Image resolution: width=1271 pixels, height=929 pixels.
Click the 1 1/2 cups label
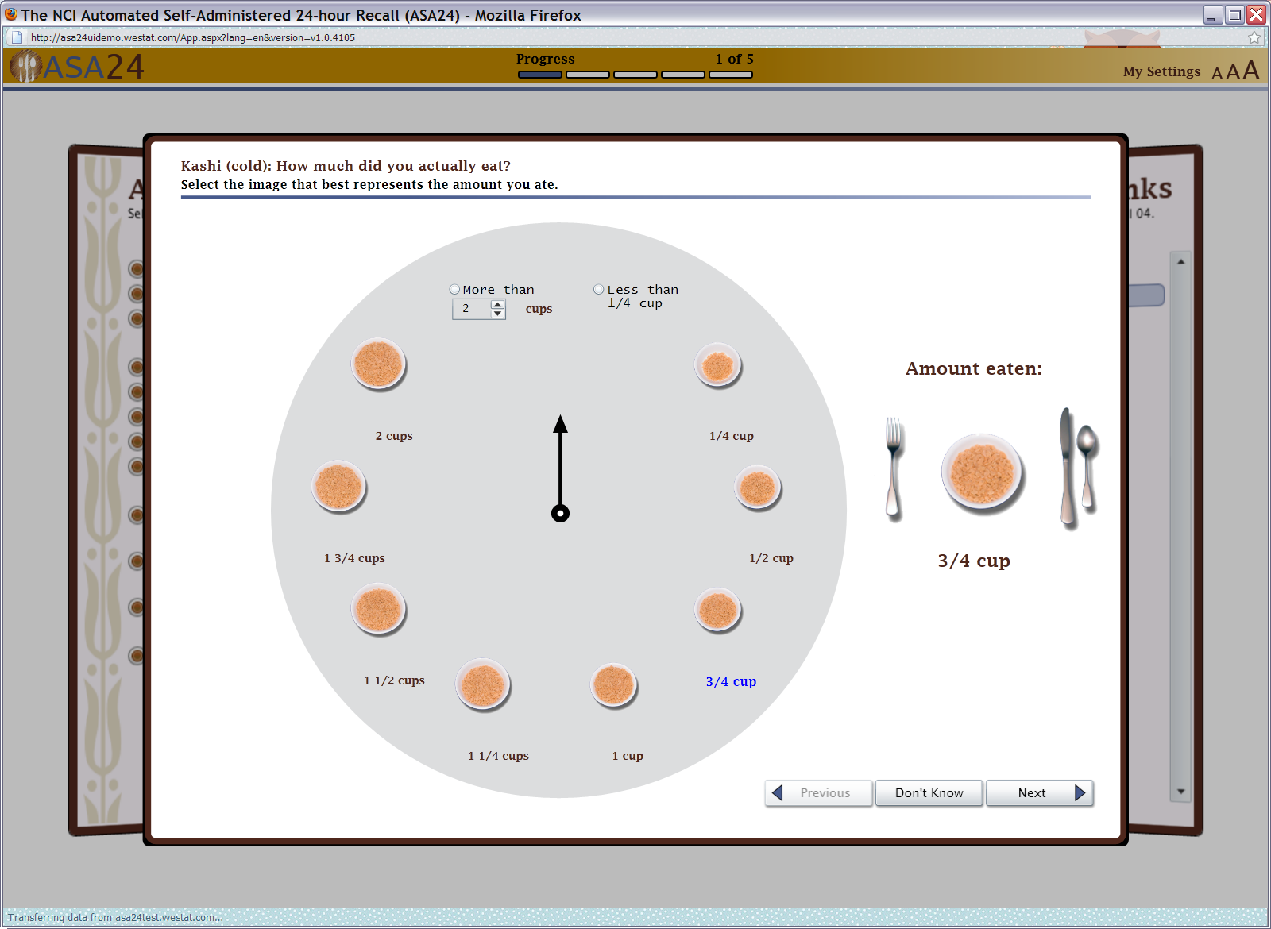click(x=395, y=680)
